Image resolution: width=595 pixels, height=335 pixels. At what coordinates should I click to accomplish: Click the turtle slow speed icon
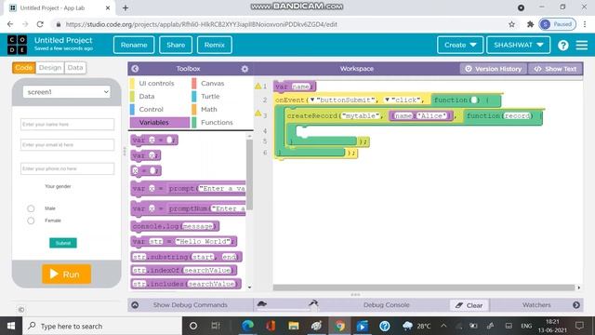coord(262,303)
